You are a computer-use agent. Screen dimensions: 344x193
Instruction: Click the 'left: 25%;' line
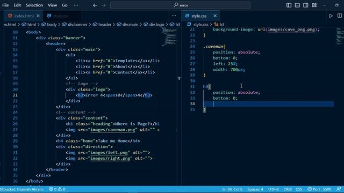click(225, 64)
